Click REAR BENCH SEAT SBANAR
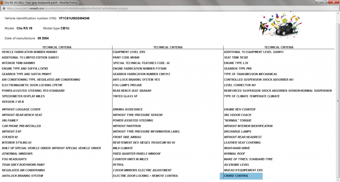Screen dimensions: 340x182 coord(132,91)
